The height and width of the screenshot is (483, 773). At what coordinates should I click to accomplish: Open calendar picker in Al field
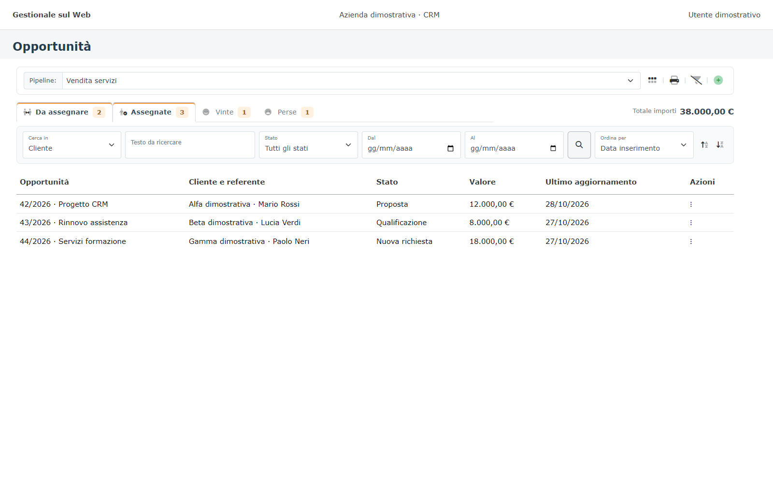coord(553,148)
